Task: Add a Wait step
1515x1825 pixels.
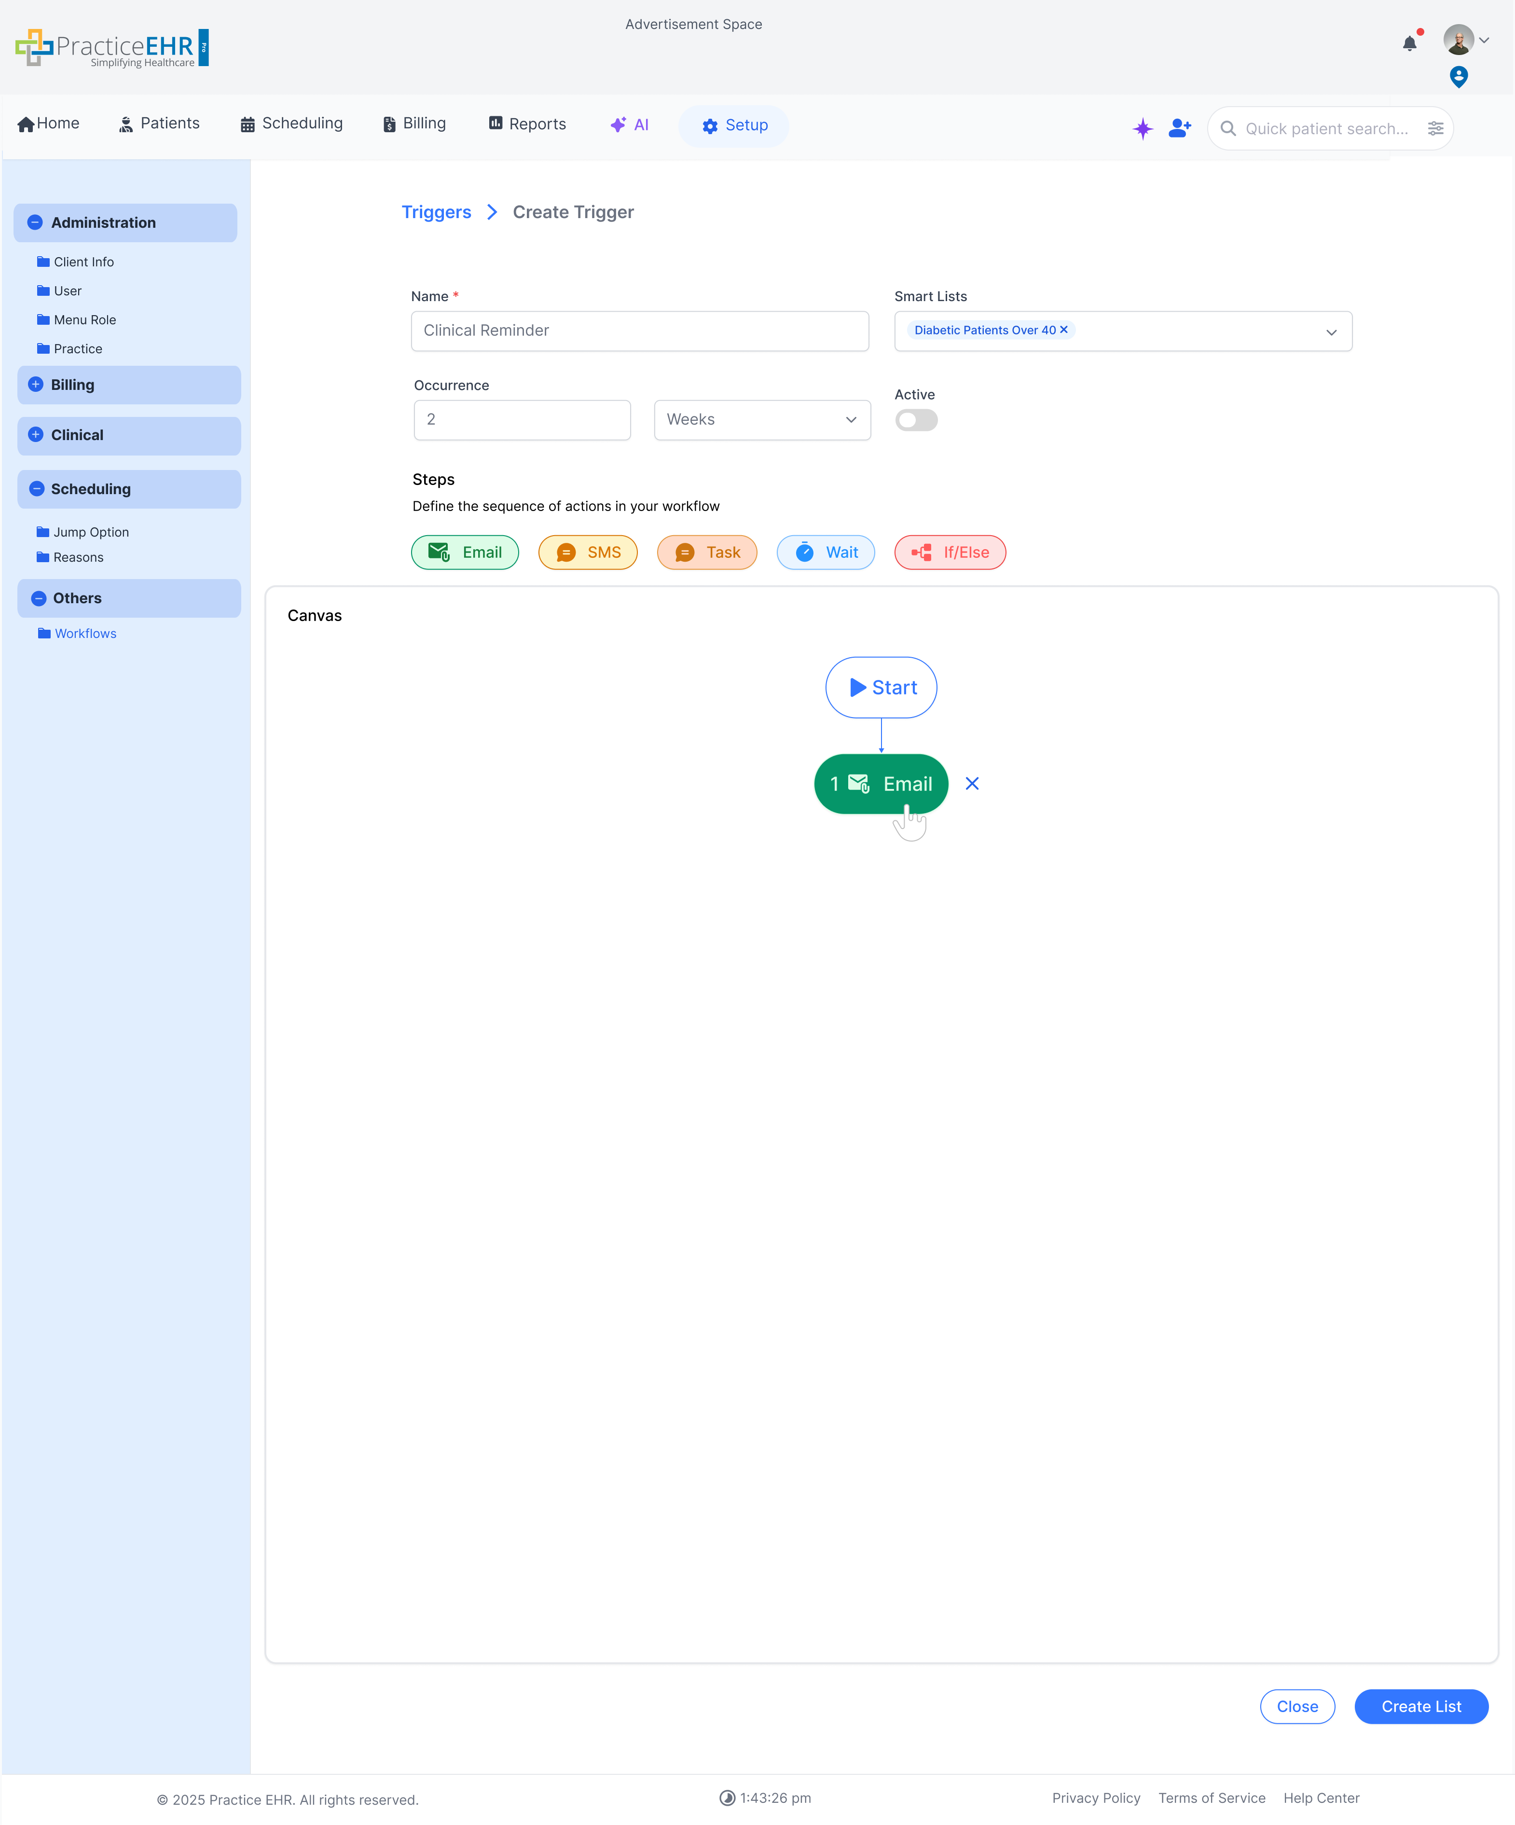Action: (825, 553)
